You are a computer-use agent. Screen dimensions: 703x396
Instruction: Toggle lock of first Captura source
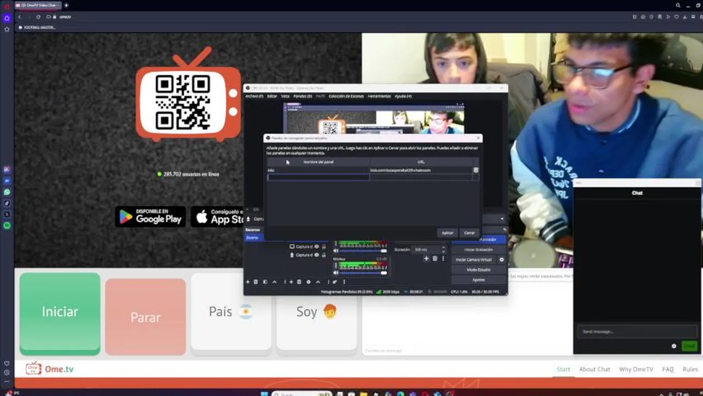(x=324, y=246)
